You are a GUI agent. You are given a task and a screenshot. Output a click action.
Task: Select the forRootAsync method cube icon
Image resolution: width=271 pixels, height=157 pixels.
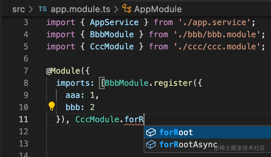[x=151, y=144]
